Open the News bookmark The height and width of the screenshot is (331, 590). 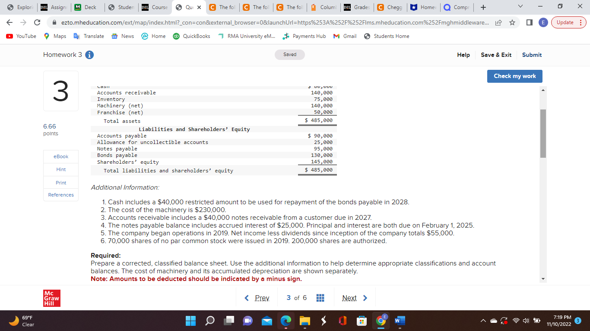point(123,36)
